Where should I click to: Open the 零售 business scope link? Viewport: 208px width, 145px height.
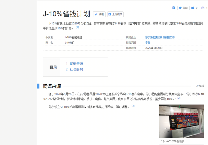tap(147, 43)
